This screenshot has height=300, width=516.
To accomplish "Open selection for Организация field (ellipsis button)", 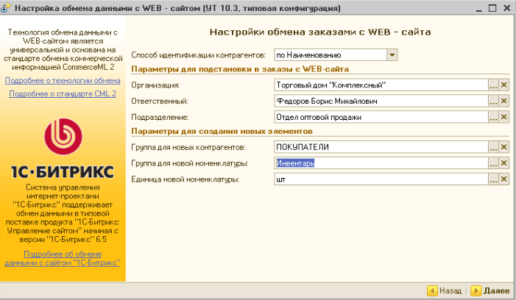I will (x=493, y=85).
